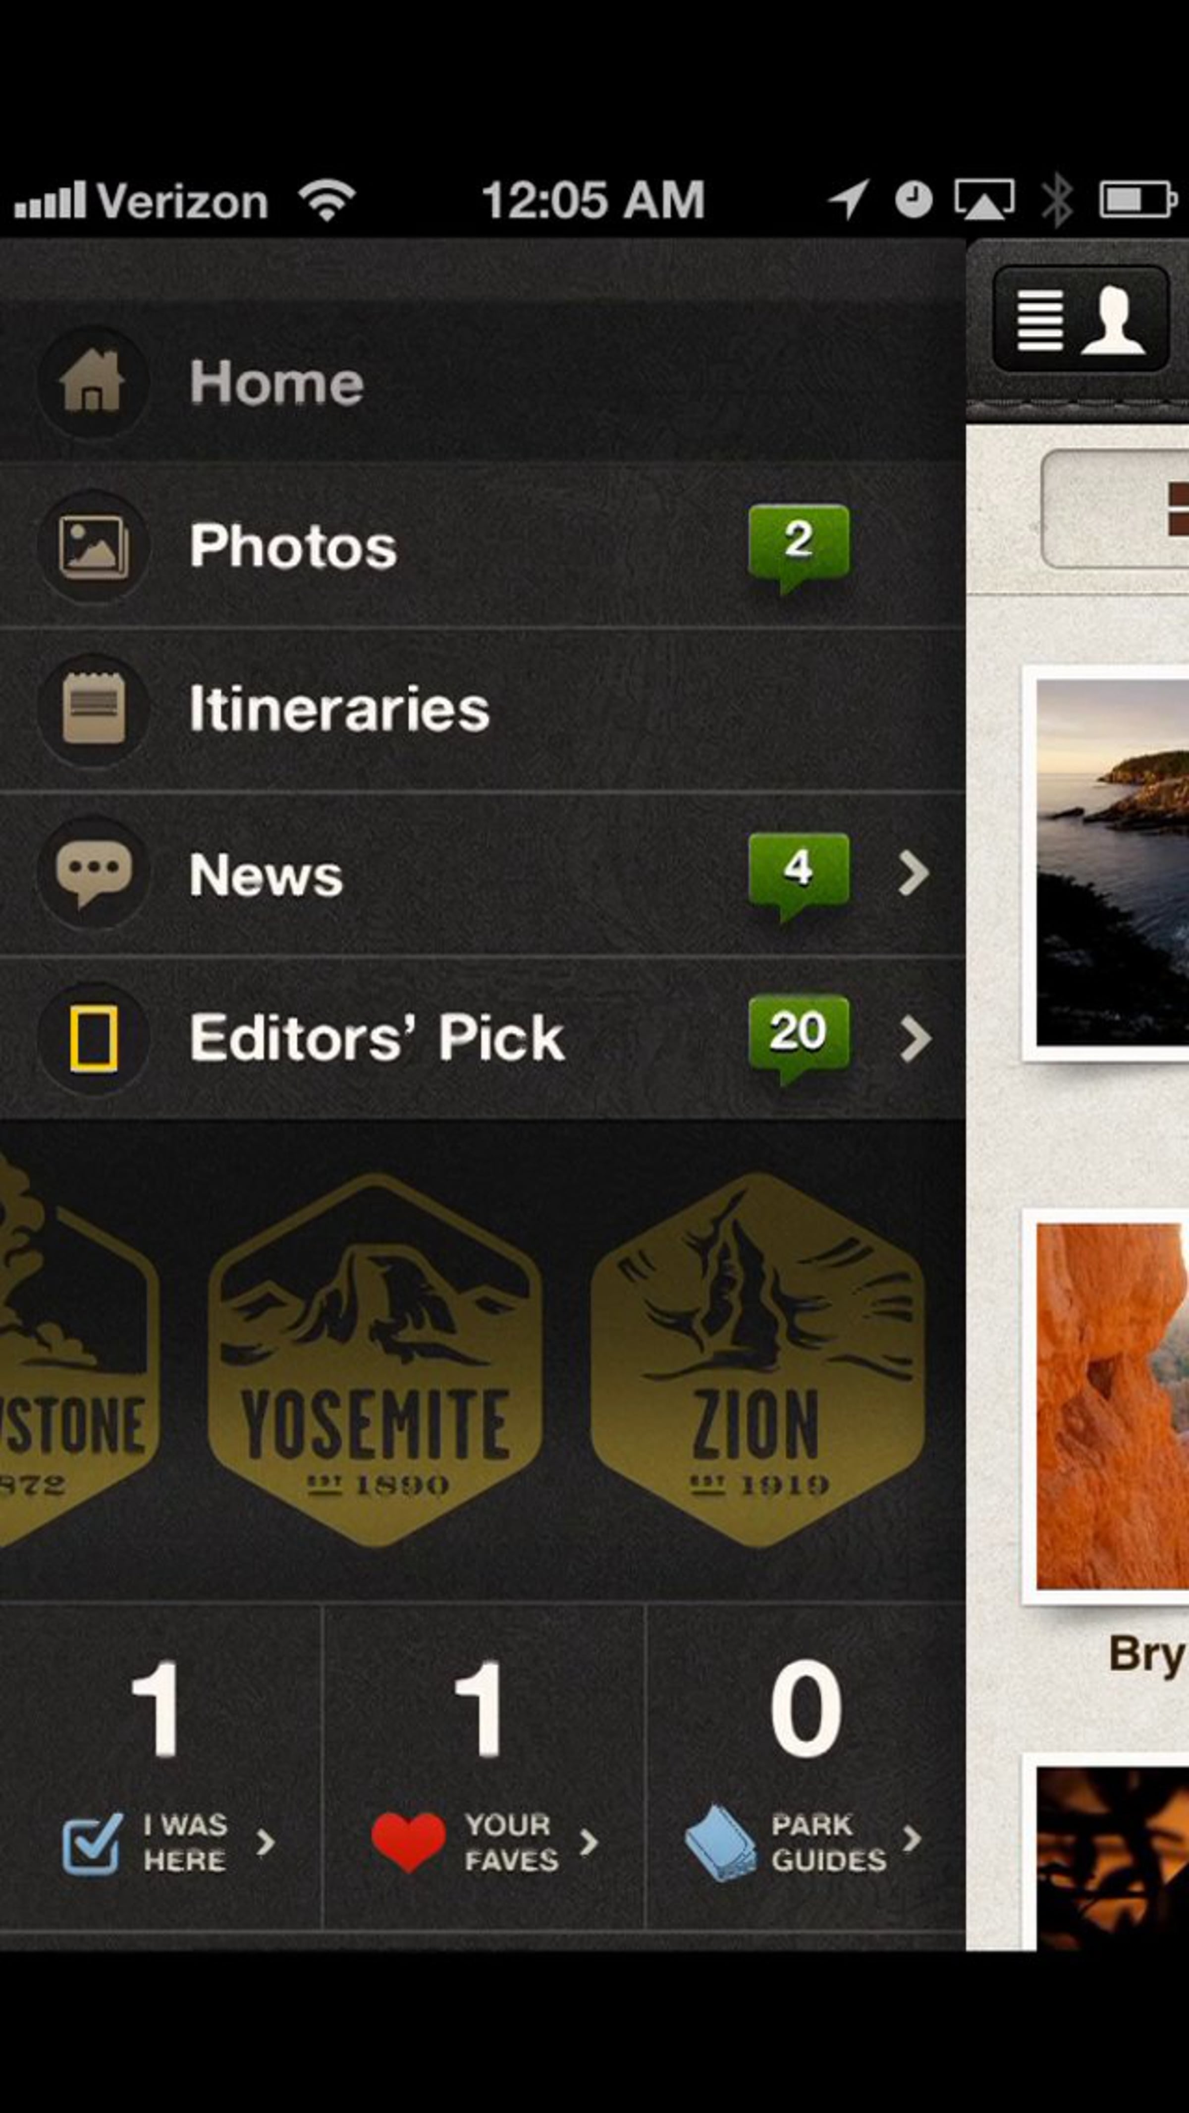Select the Photos menu label

[x=293, y=546]
